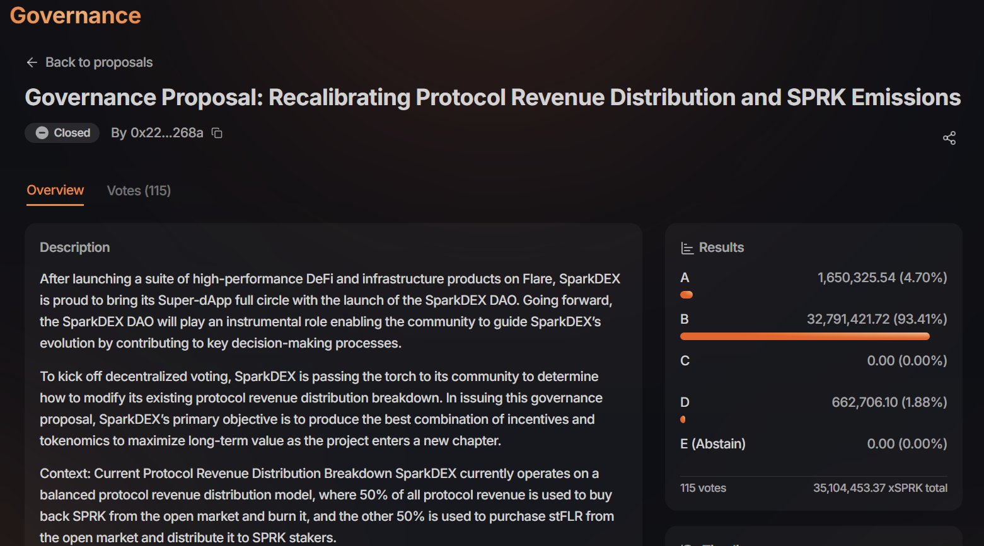Viewport: 984px width, 546px height.
Task: Select option B result label
Action: click(x=685, y=319)
